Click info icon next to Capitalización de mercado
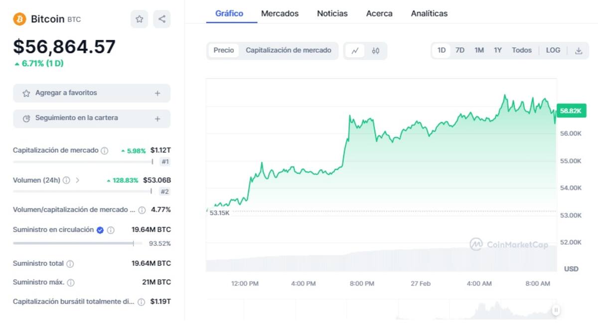Screen dimensions: 598x332 (x=105, y=151)
